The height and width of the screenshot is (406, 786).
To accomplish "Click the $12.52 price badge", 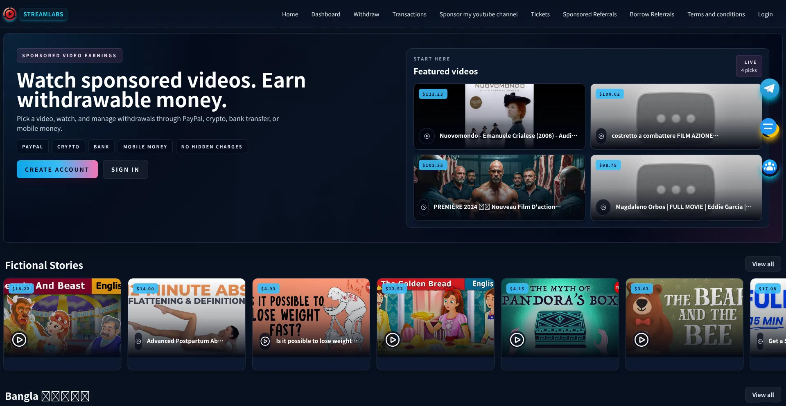I will [x=394, y=289].
